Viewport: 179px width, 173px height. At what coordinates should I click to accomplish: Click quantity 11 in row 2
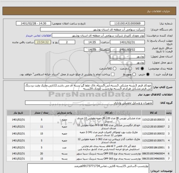(42, 126)
